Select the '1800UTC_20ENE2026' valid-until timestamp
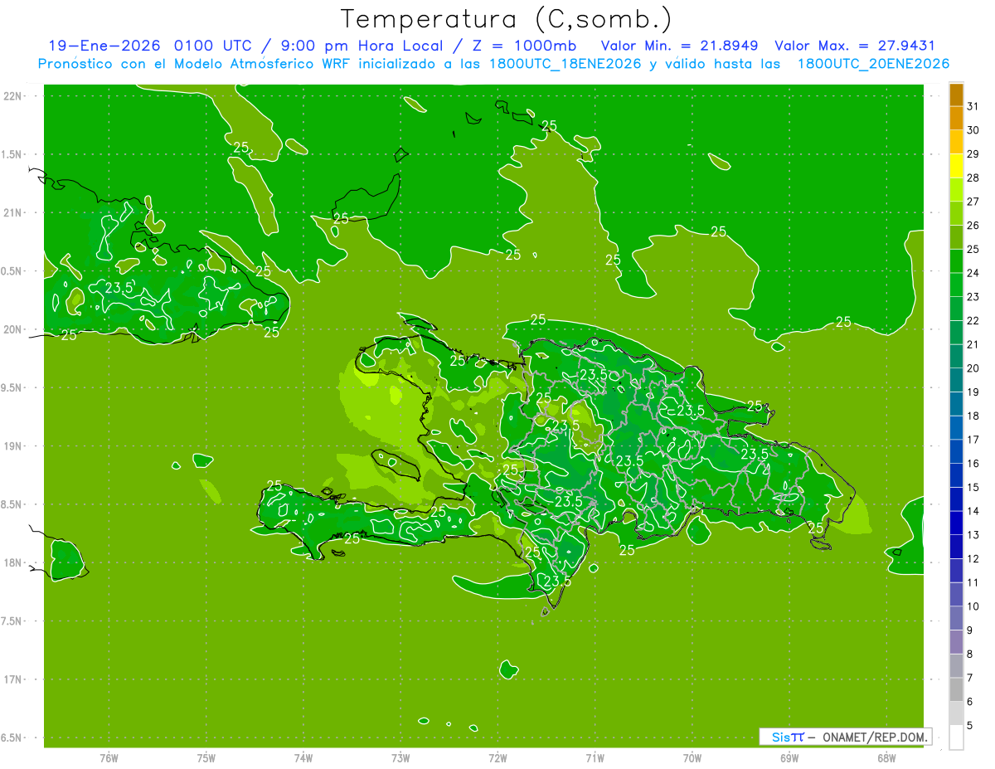995x769 pixels. click(873, 64)
